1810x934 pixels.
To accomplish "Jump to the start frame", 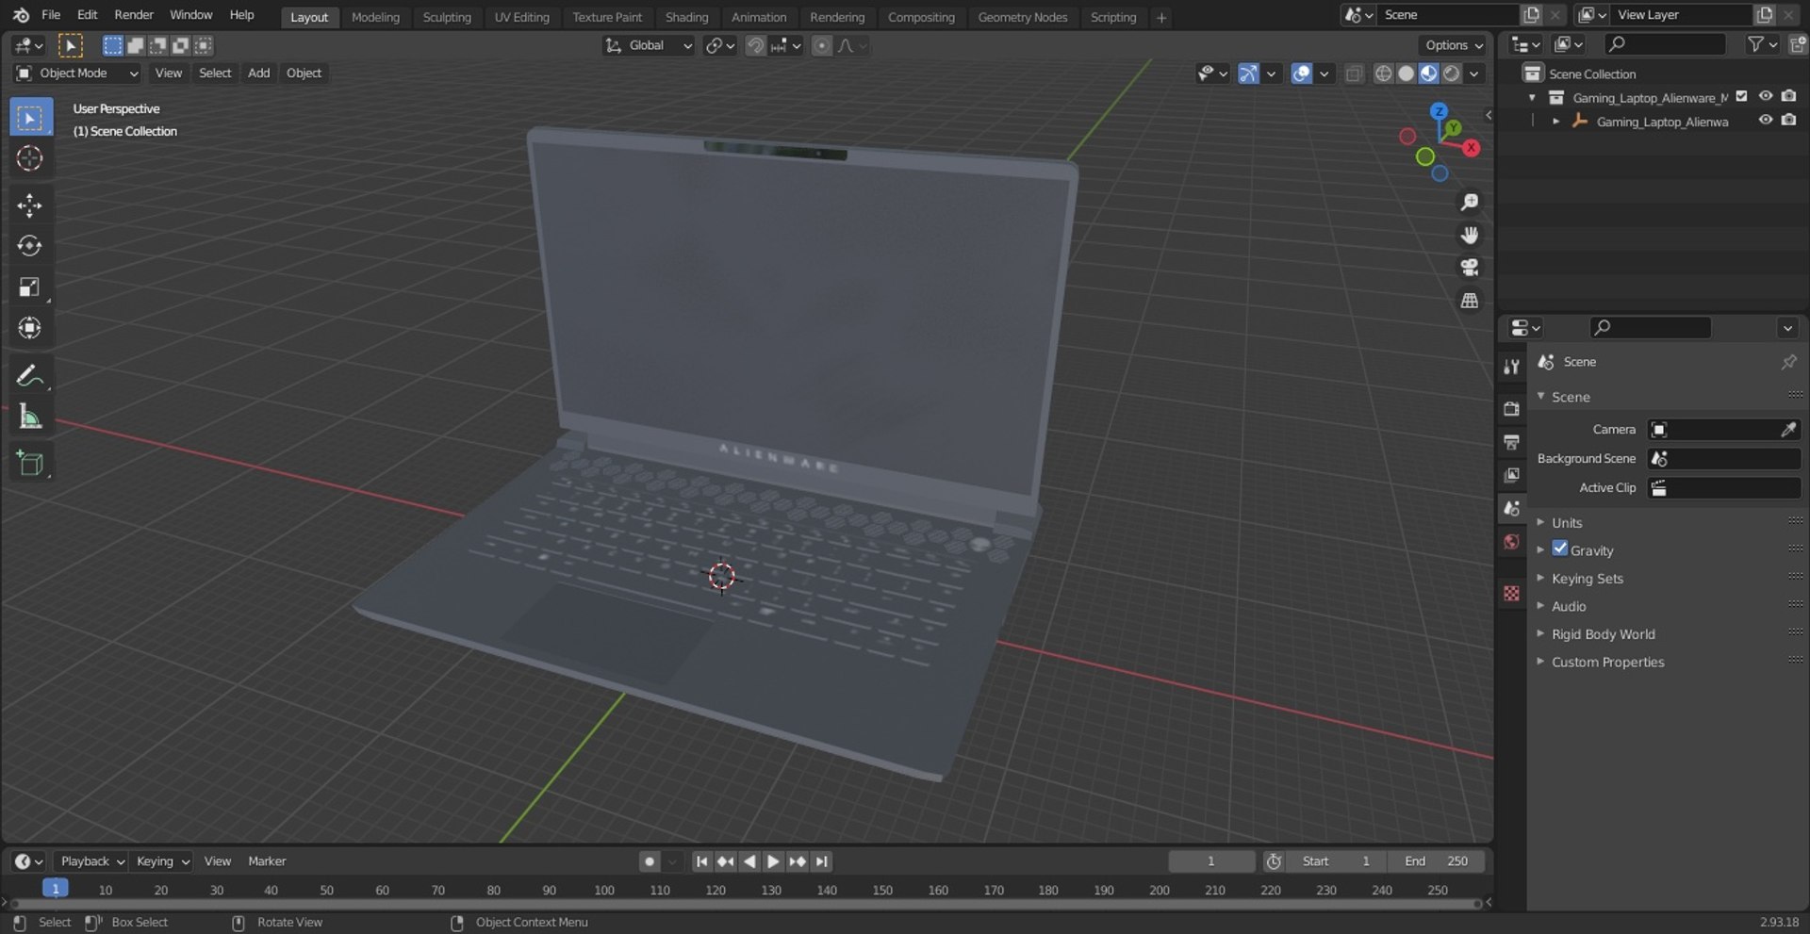I will 701,861.
